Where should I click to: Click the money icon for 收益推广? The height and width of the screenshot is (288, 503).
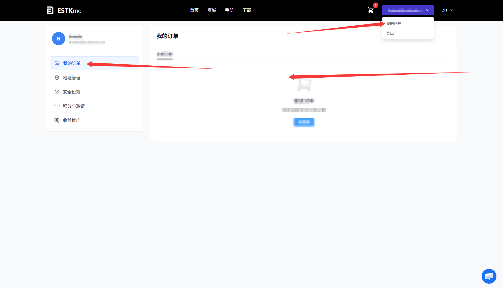[57, 120]
